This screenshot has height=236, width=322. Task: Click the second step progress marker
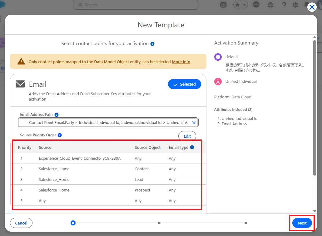coord(159,223)
